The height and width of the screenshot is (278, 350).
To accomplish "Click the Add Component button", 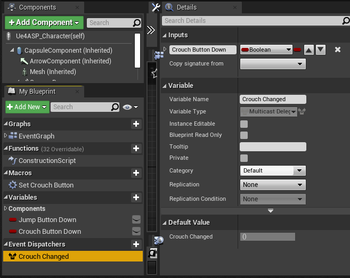I will point(44,22).
